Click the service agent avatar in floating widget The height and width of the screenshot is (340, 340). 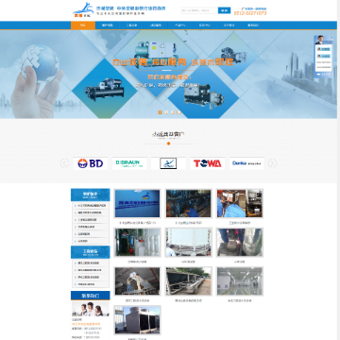coord(319,40)
